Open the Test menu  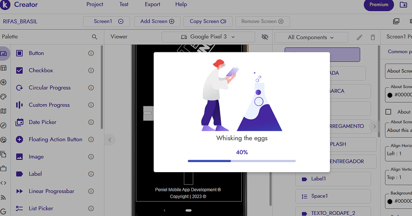pyautogui.click(x=124, y=4)
